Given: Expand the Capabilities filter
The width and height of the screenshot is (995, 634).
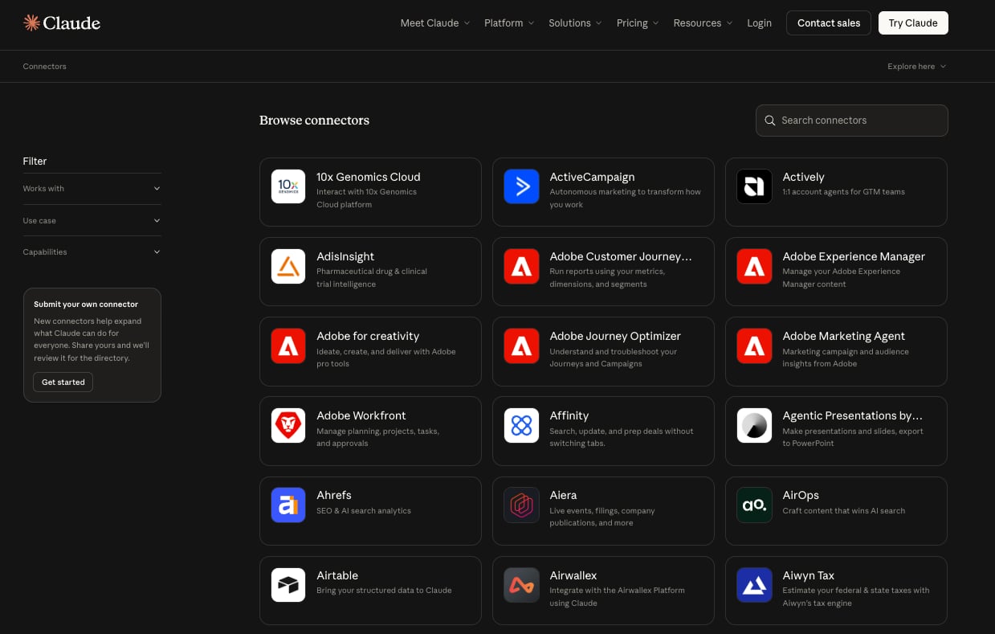Looking at the screenshot, I should [x=92, y=252].
